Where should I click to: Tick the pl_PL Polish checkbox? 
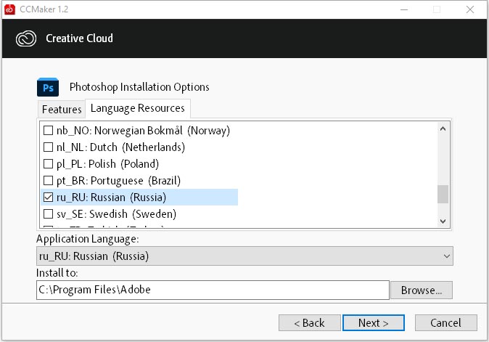pos(48,164)
